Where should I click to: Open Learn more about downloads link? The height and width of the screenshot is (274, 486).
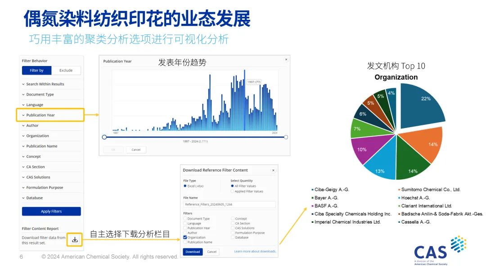[255, 252]
